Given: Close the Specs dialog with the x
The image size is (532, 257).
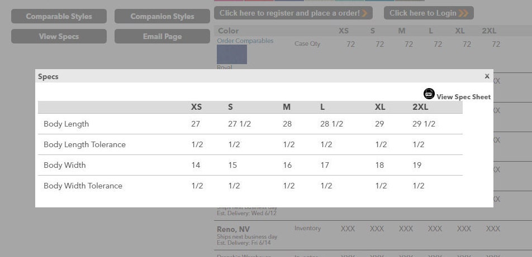Looking at the screenshot, I should [x=487, y=76].
